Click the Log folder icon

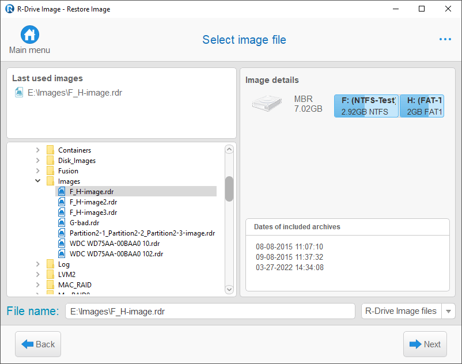tap(50, 264)
